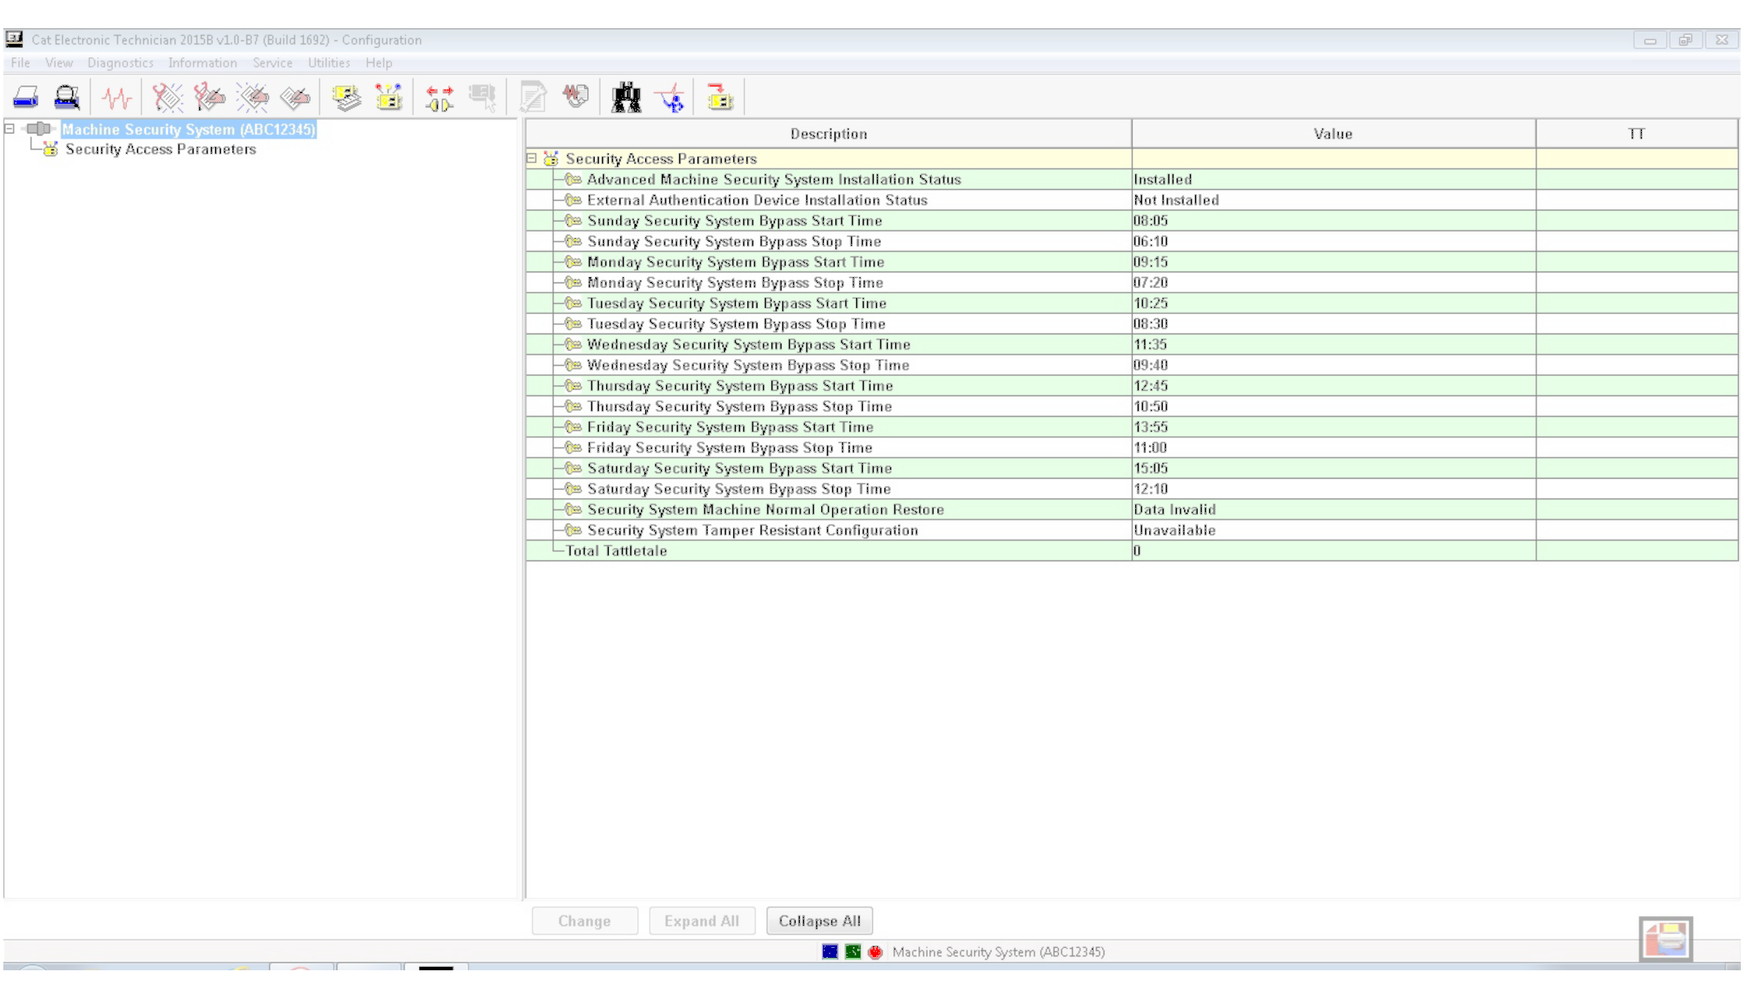This screenshot has height=996, width=1744.
Task: Open the View menu
Action: pos(59,63)
